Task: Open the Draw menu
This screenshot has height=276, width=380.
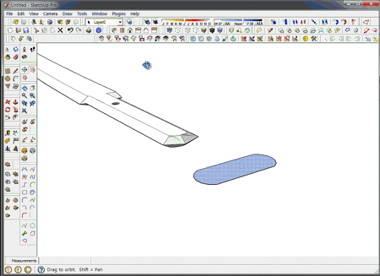Action: (67, 14)
